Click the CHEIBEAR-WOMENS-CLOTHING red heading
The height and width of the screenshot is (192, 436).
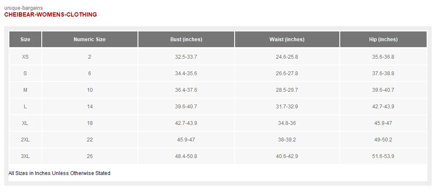[51, 15]
